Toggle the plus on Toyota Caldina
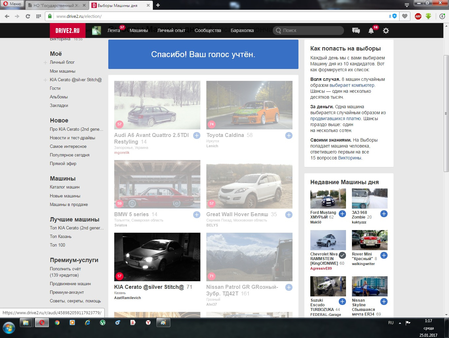 point(289,135)
